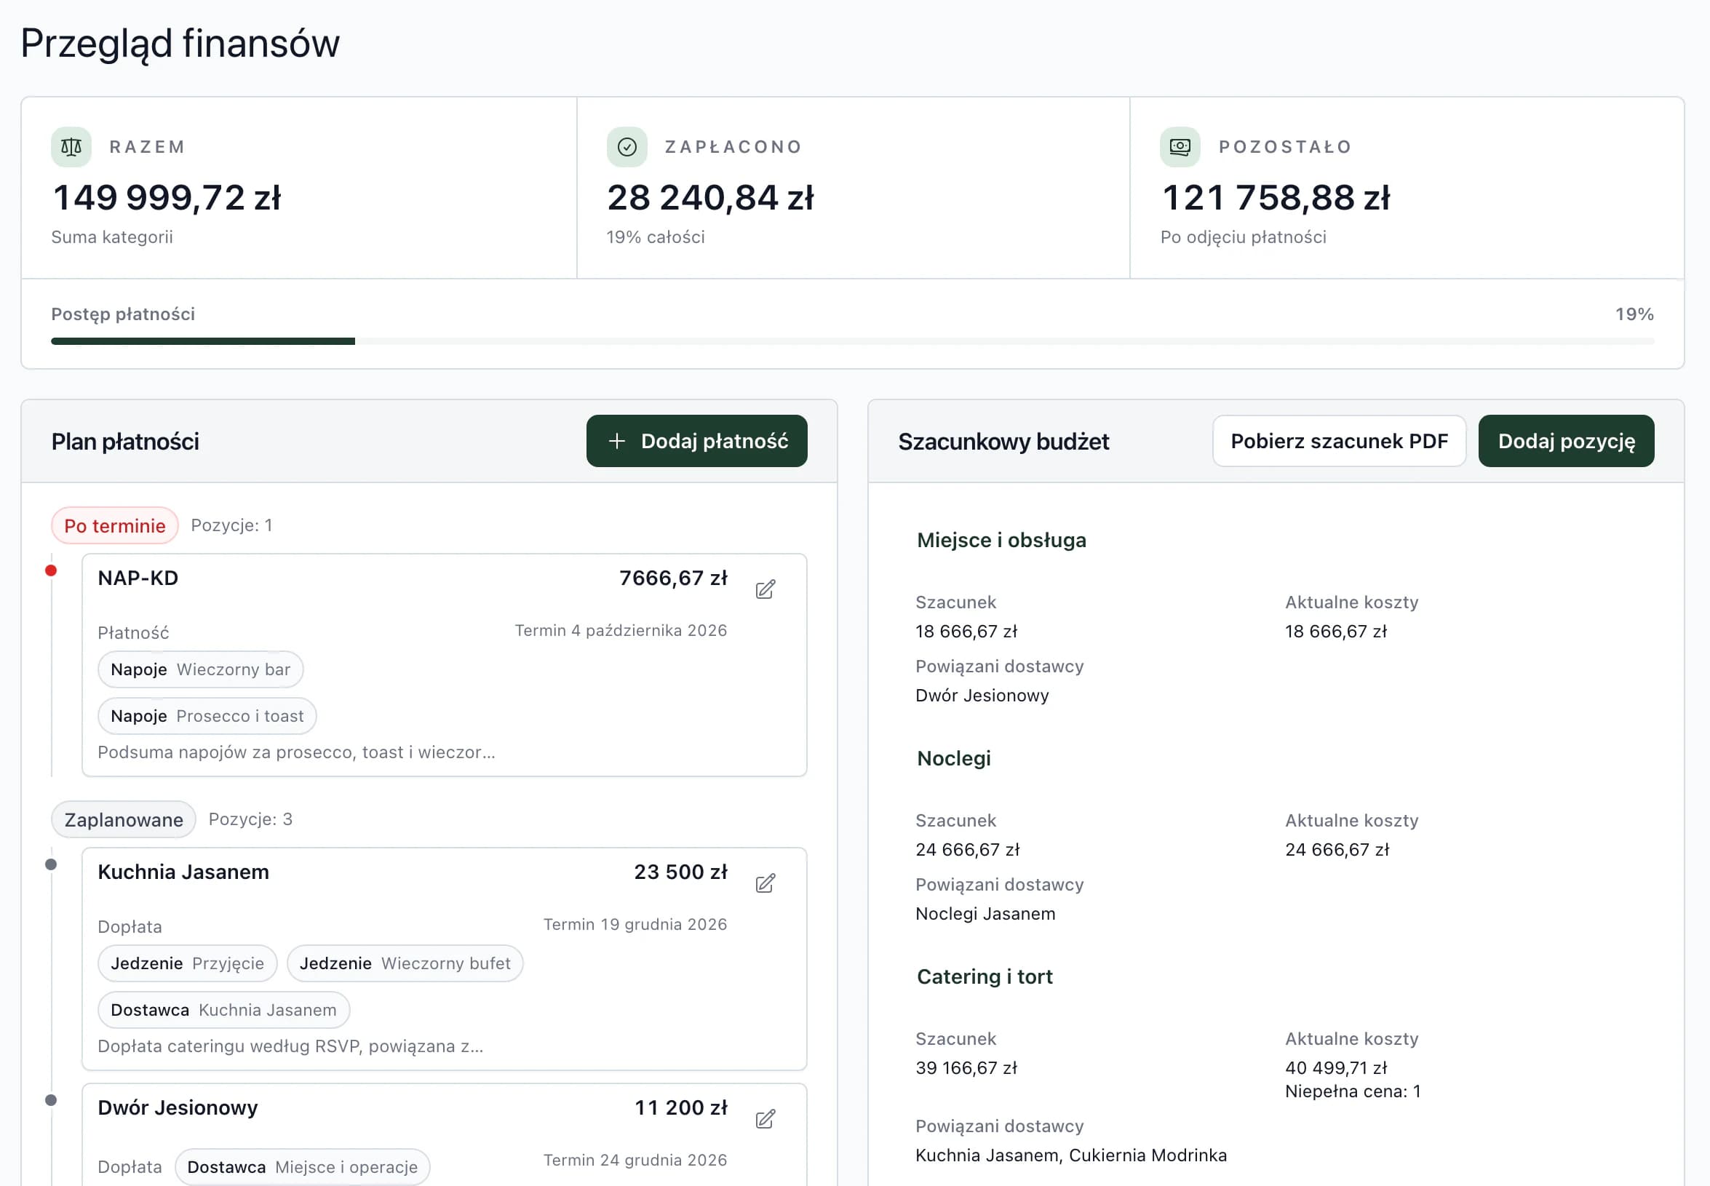
Task: Click the deadline Termin 4 października 2026
Action: 621,631
